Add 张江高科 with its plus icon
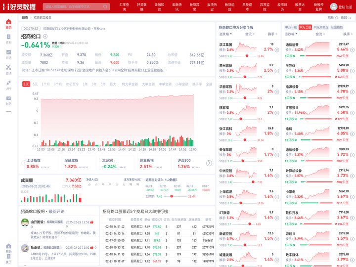 click(x=277, y=134)
